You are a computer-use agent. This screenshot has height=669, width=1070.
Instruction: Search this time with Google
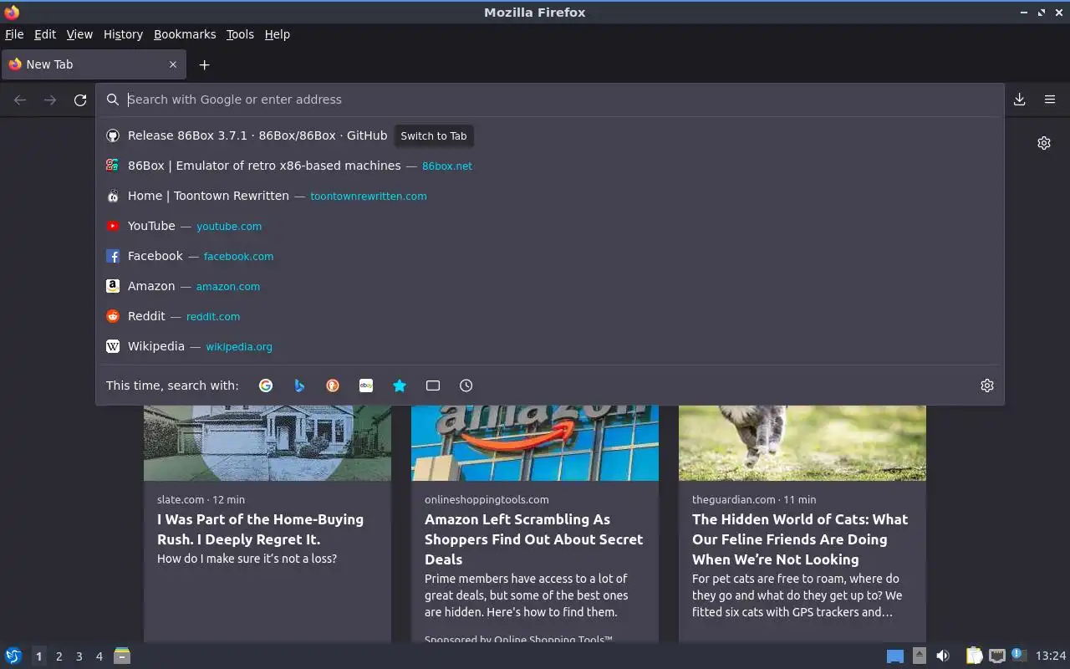(266, 386)
